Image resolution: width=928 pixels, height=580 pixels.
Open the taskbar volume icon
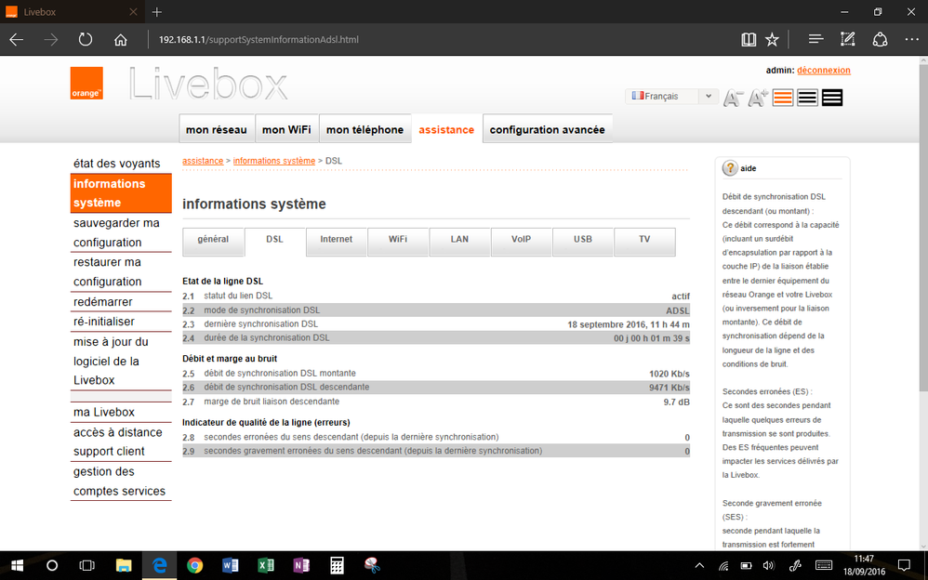click(x=769, y=566)
